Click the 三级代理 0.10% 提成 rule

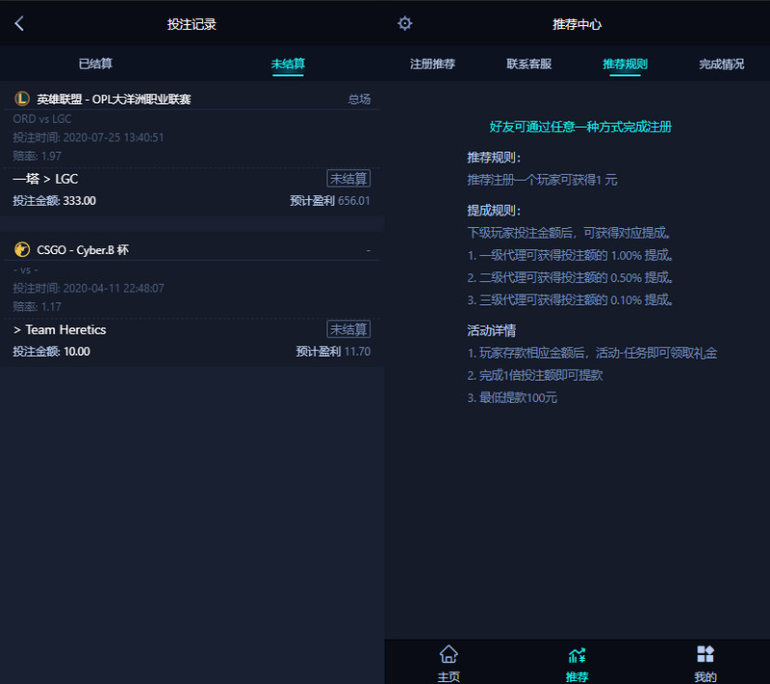tap(570, 300)
